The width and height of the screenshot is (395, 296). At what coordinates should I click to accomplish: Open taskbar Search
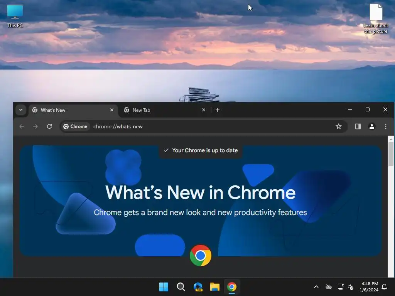tap(181, 287)
